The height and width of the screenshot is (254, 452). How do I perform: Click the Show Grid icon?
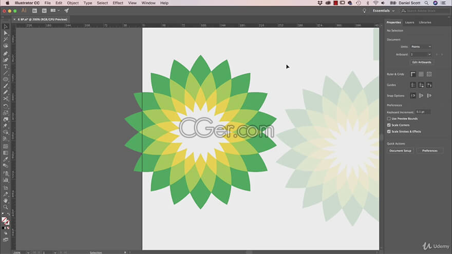tap(421, 74)
